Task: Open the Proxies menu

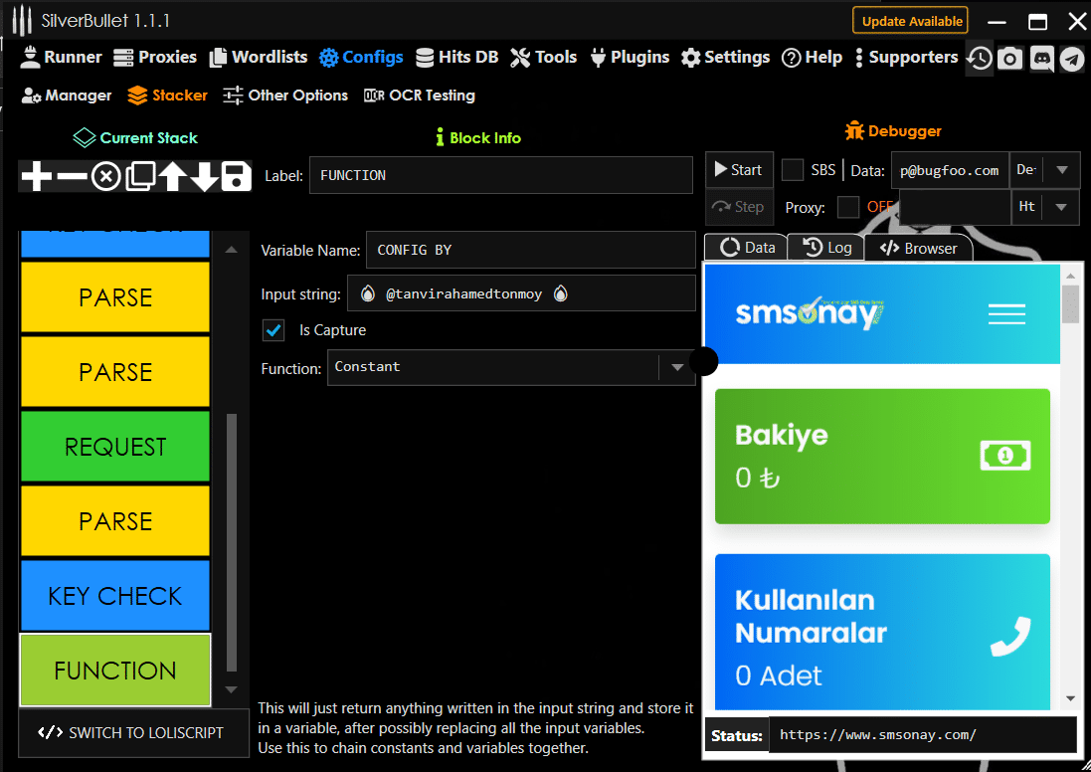Action: (x=155, y=57)
